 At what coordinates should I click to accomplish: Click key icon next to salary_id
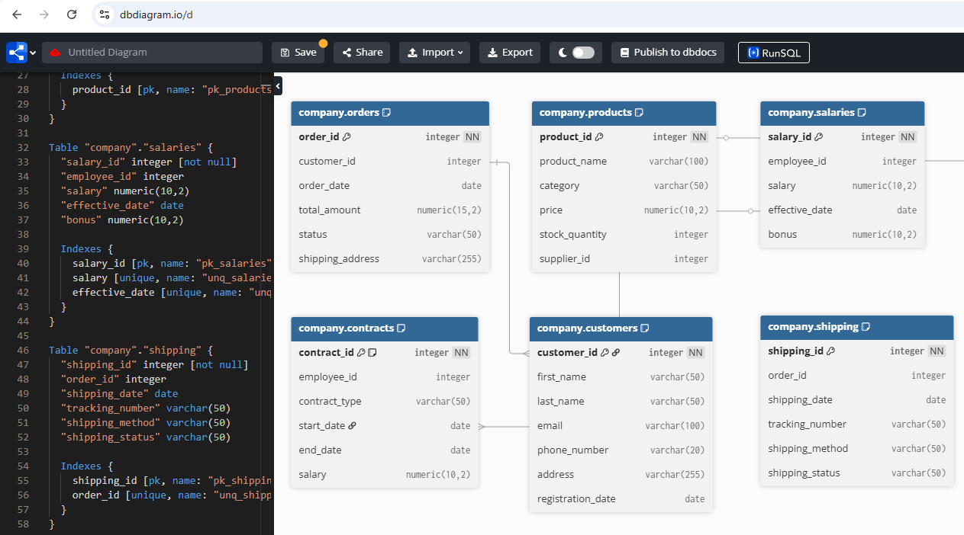point(819,137)
